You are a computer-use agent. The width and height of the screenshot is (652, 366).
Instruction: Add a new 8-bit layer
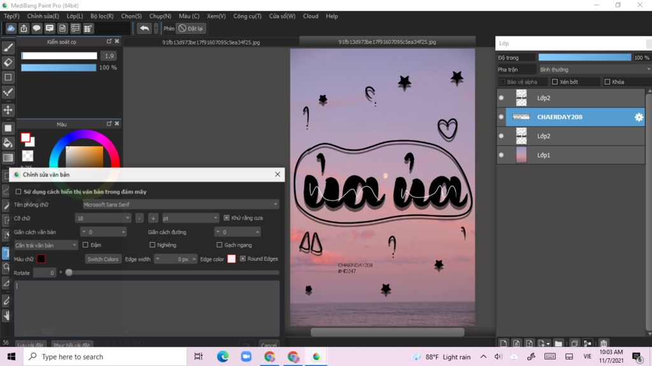516,343
